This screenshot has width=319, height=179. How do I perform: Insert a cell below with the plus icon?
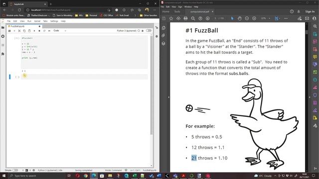(x=14, y=31)
